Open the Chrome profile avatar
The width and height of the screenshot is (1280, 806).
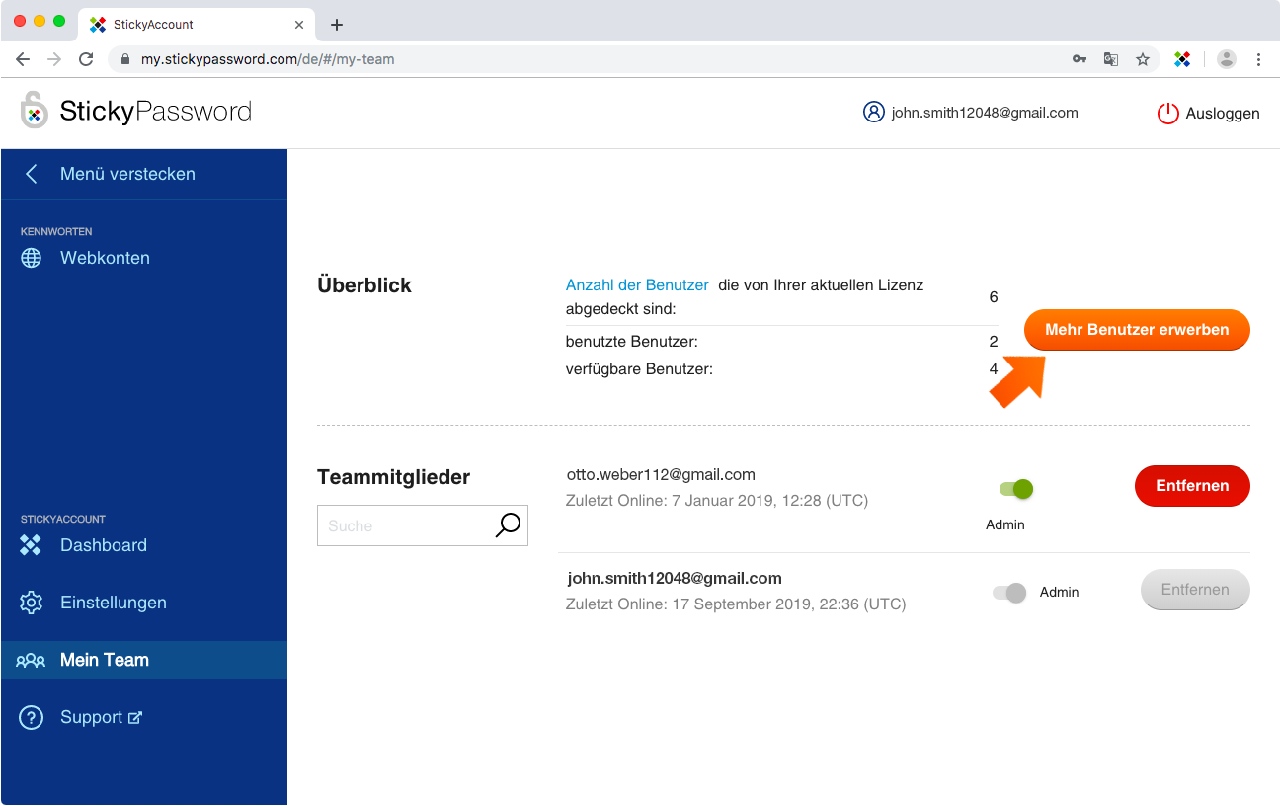pos(1227,59)
